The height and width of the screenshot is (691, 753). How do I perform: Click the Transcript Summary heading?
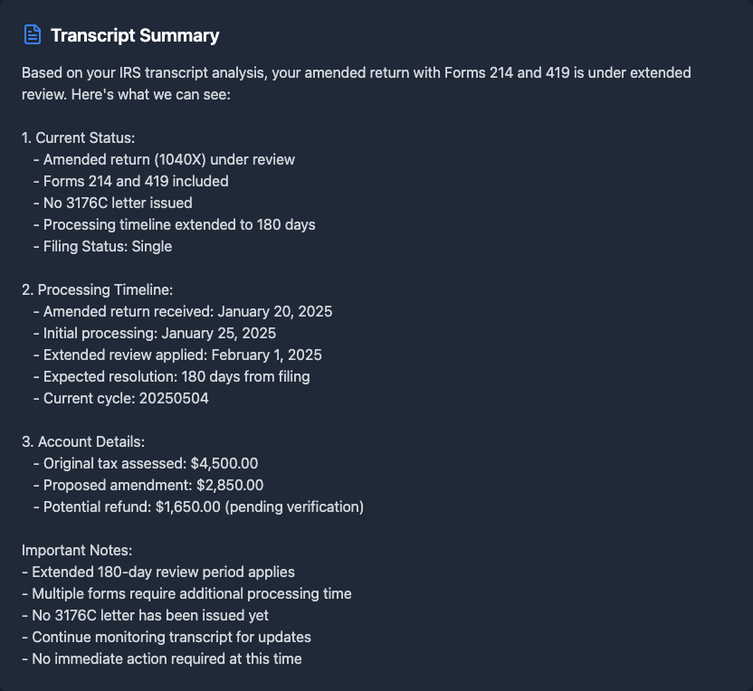click(135, 35)
